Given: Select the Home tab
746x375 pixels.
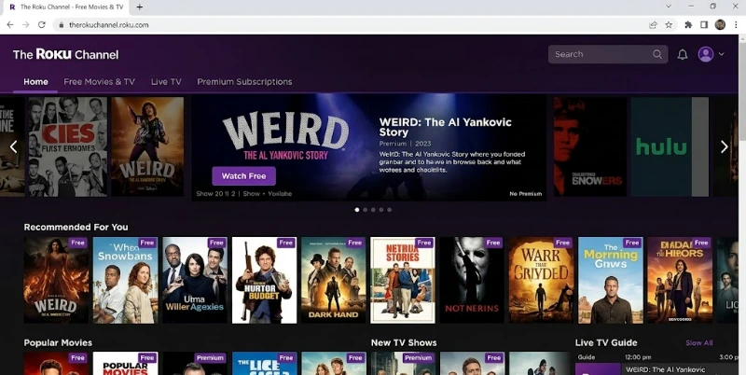Looking at the screenshot, I should (35, 82).
